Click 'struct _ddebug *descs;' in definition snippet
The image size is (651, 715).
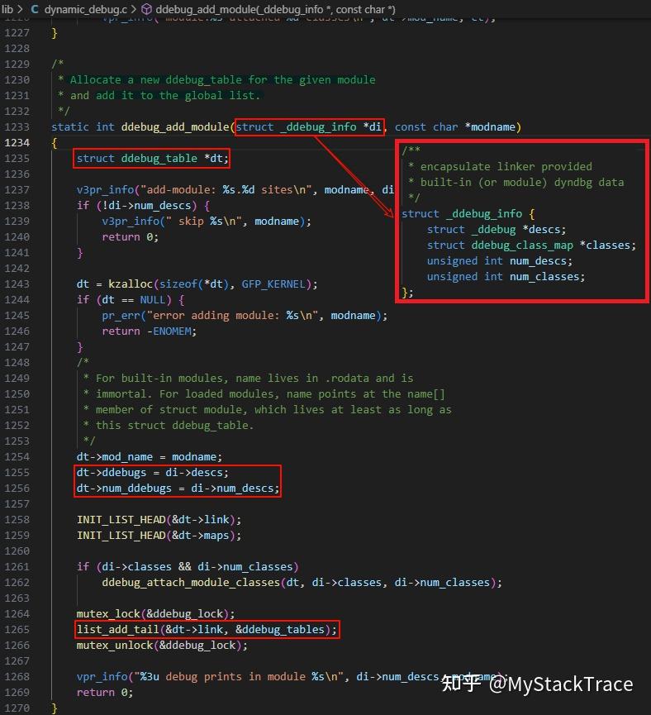tap(497, 229)
